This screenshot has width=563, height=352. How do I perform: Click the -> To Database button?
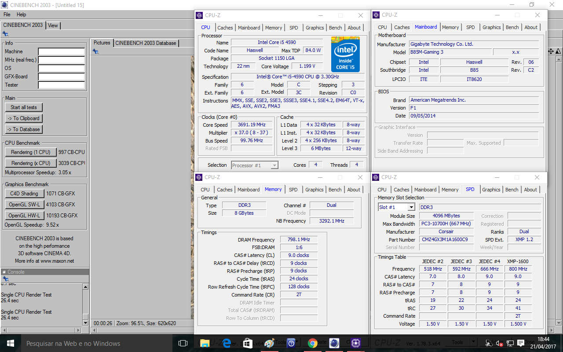pyautogui.click(x=24, y=129)
